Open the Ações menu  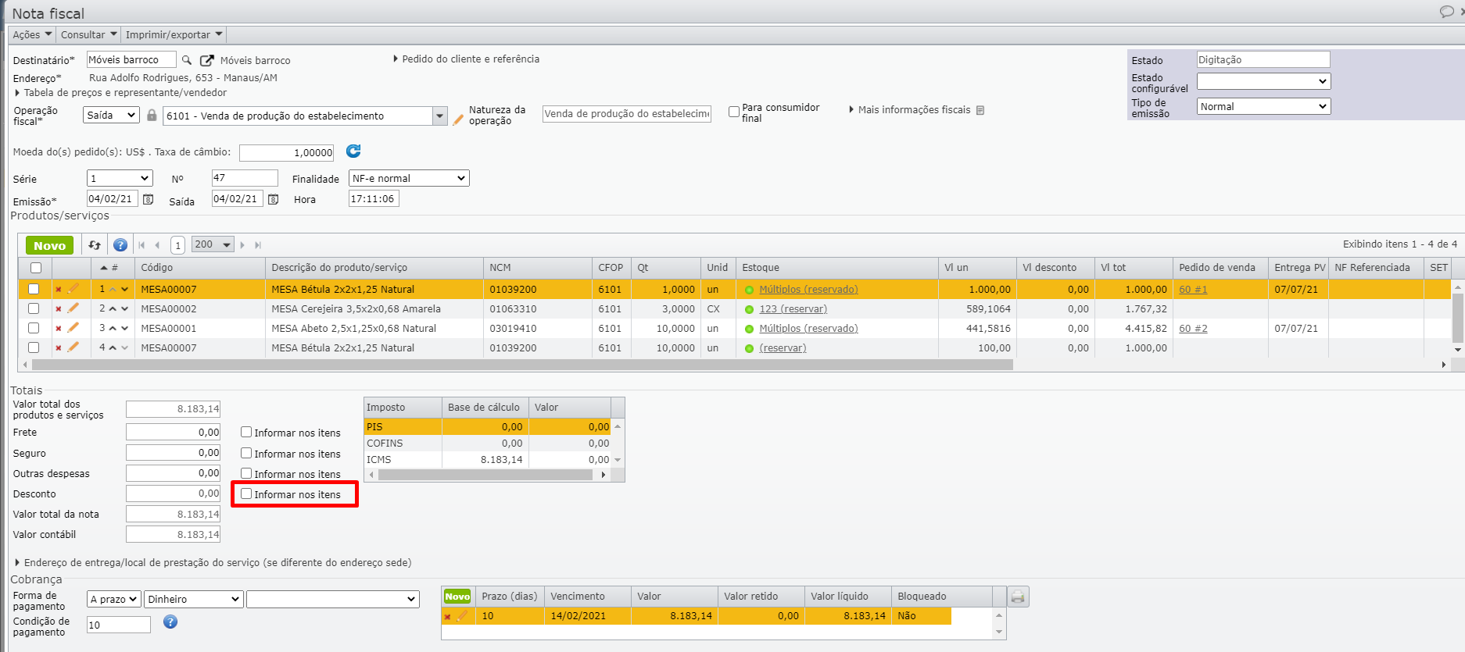click(x=32, y=34)
